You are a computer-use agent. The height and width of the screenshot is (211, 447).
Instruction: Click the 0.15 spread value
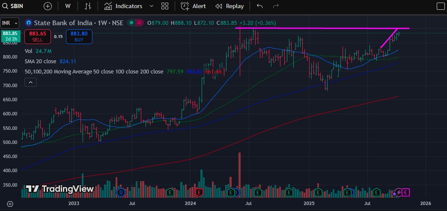point(58,37)
